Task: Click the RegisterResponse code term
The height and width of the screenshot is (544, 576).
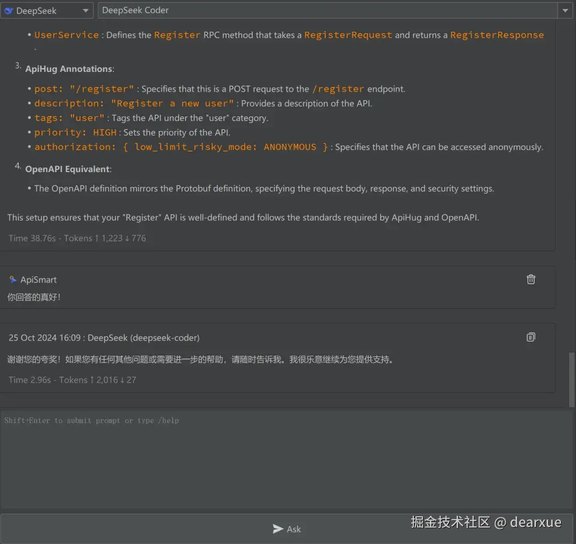Action: pyautogui.click(x=497, y=35)
